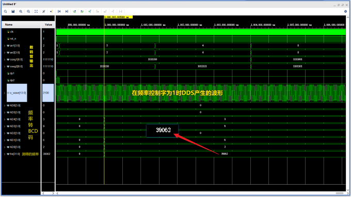Screen dimensions: 351x197
Task: Click the yellow cursor time marker label
Action: (x=118, y=17)
